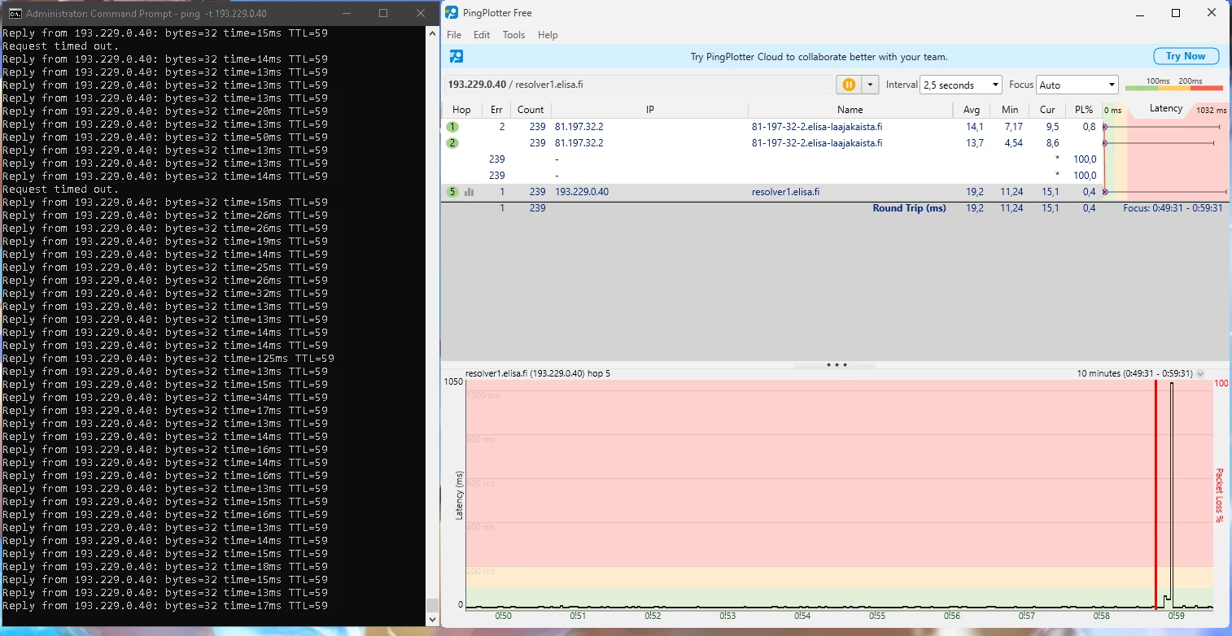The image size is (1232, 636).
Task: Click hop 2 Min value 4,54
Action: [1012, 143]
